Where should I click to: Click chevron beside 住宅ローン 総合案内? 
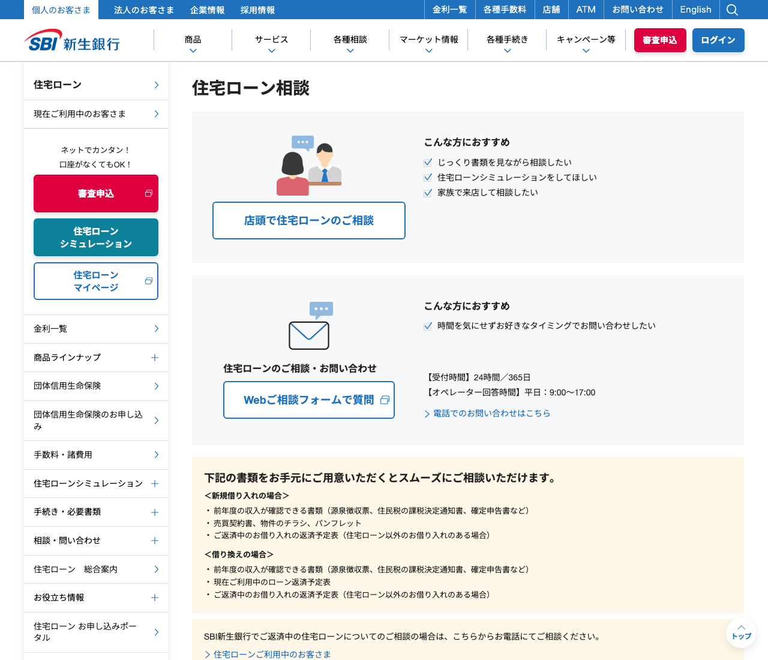click(157, 569)
